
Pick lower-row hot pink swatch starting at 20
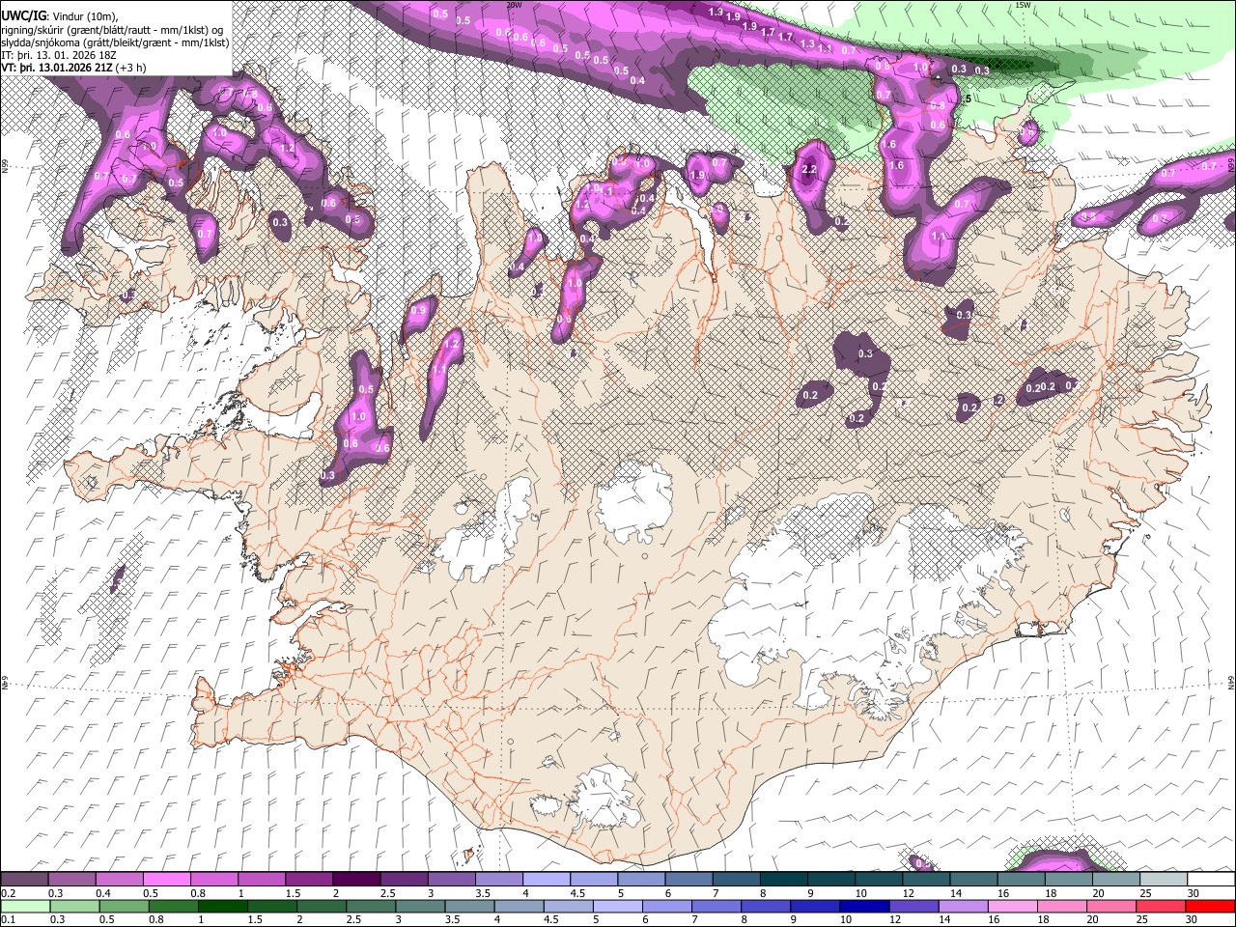pos(1111,906)
